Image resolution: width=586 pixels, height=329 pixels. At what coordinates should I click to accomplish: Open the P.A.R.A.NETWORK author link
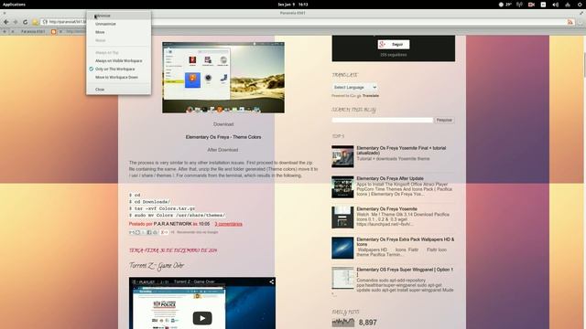(x=173, y=224)
